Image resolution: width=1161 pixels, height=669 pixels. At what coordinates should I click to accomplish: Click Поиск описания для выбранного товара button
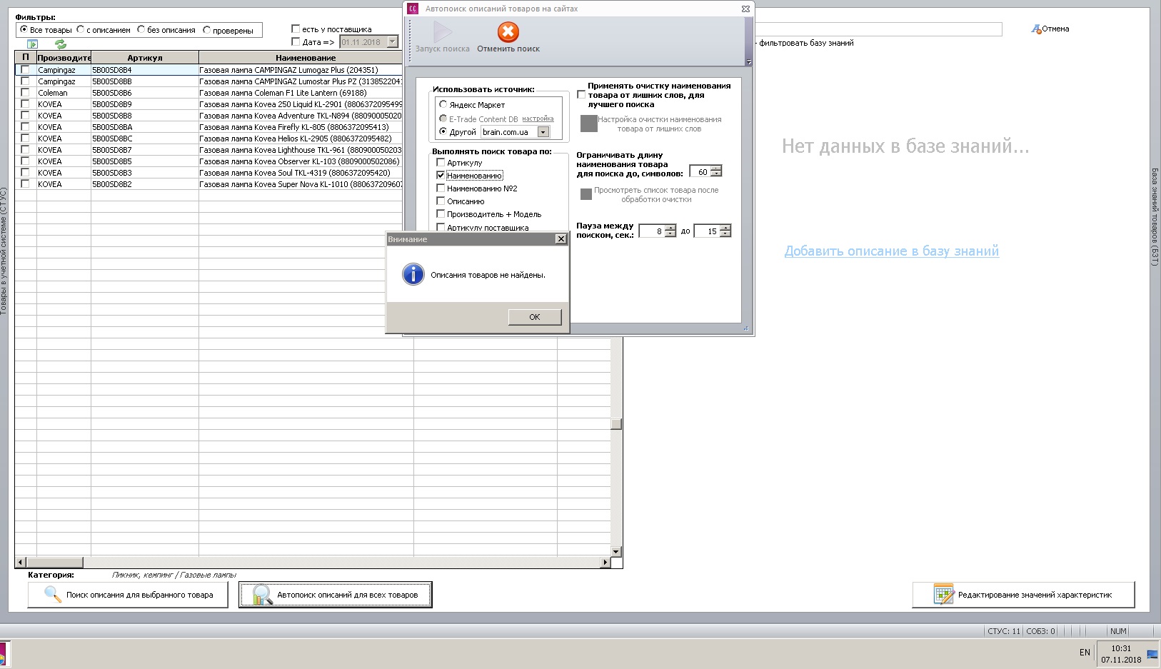click(128, 595)
